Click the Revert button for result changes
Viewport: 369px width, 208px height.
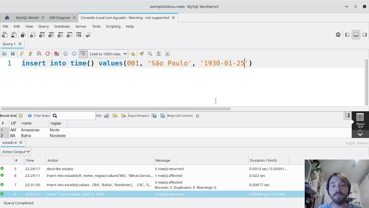point(363,143)
